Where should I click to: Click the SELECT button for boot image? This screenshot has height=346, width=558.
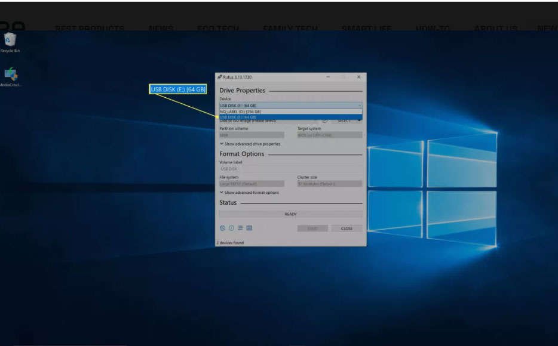(x=344, y=121)
